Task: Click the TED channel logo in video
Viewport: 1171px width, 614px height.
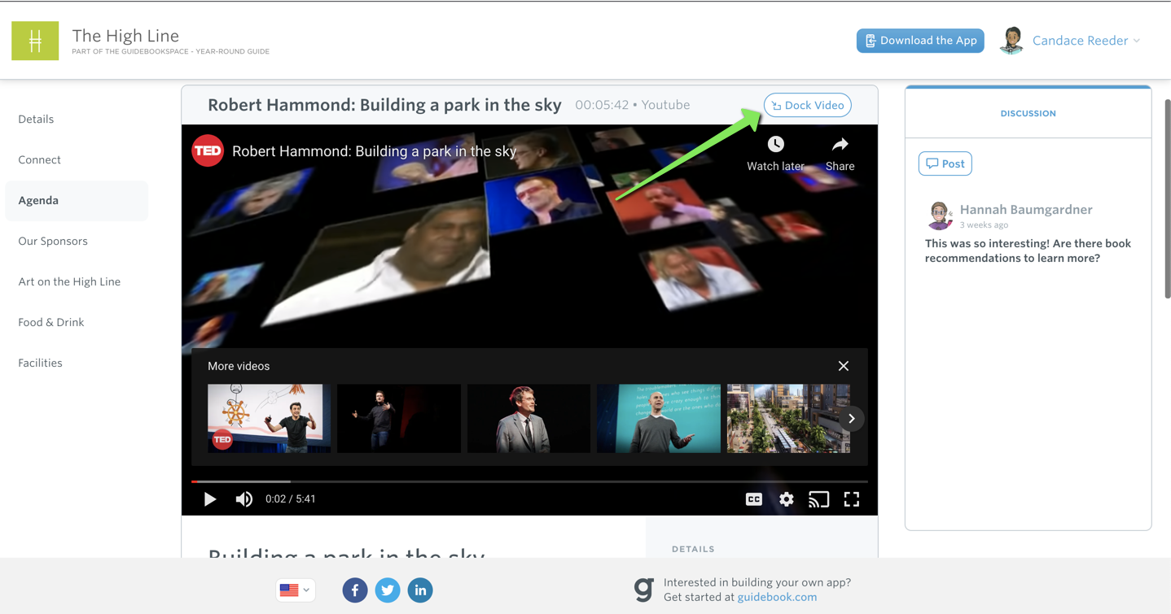Action: click(x=208, y=151)
